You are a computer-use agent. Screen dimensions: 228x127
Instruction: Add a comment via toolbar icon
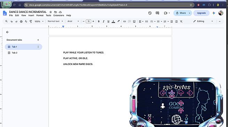click(129, 22)
